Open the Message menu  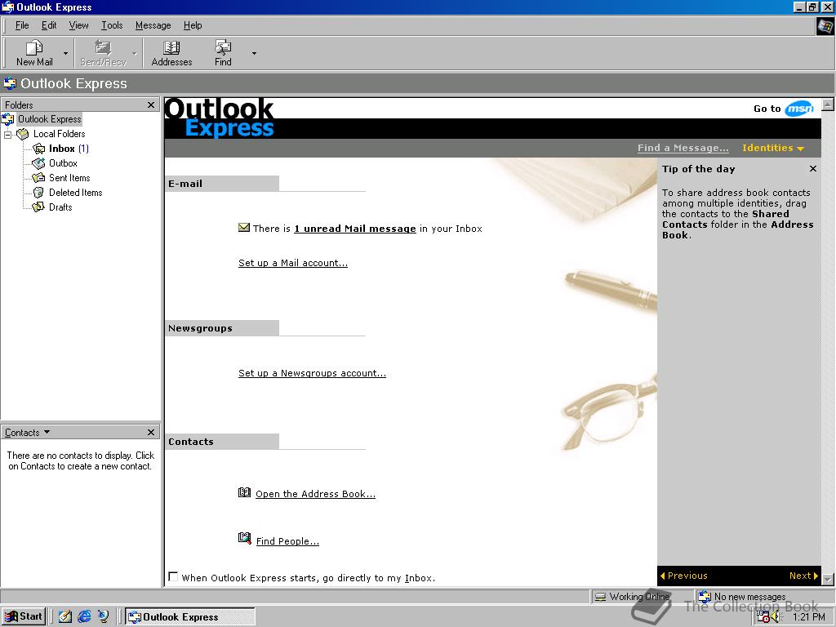[153, 25]
